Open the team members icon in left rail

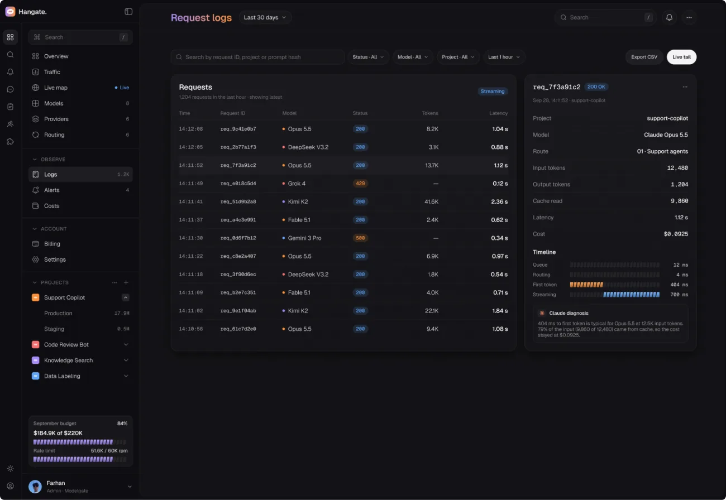tap(10, 124)
